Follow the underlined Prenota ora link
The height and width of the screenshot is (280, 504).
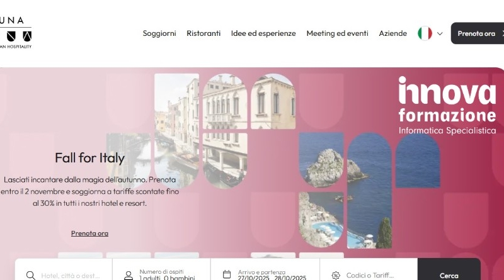tap(89, 233)
